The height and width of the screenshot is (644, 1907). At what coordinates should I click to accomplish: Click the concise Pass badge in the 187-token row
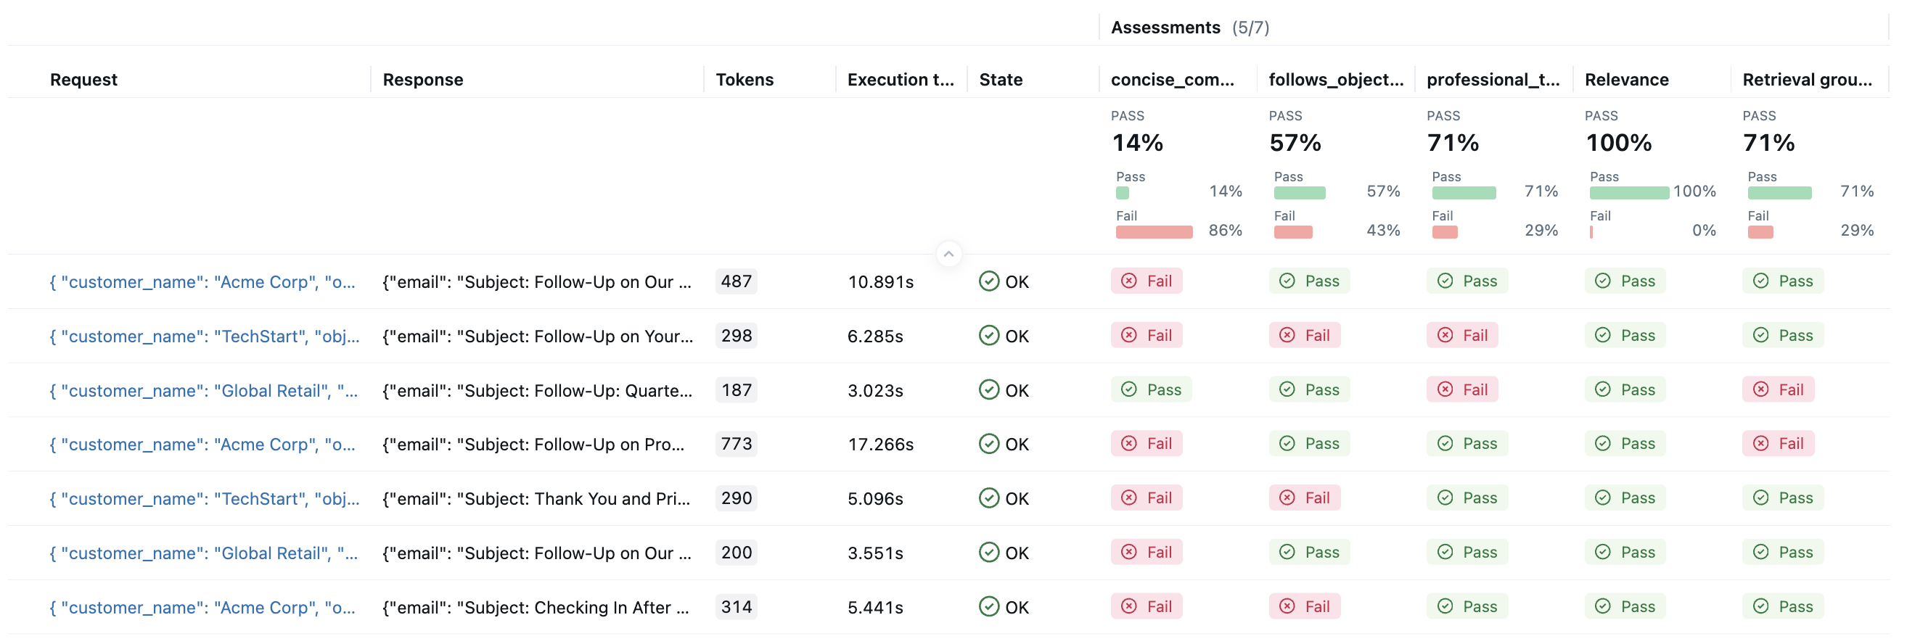click(1151, 390)
